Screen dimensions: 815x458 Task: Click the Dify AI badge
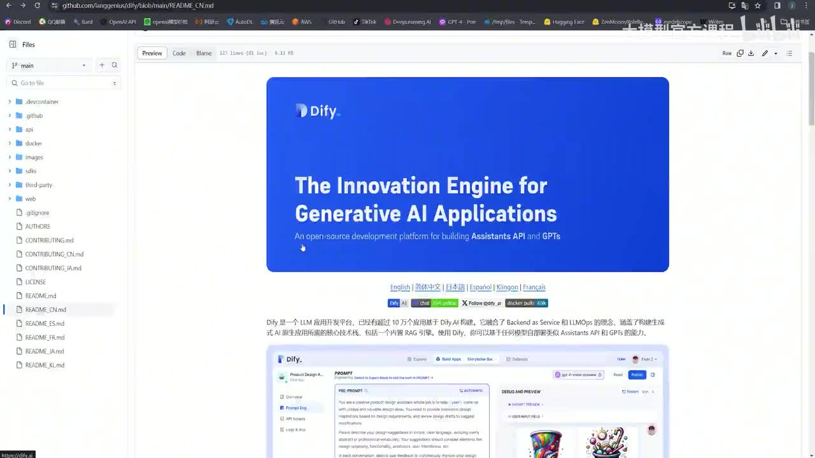pyautogui.click(x=399, y=303)
